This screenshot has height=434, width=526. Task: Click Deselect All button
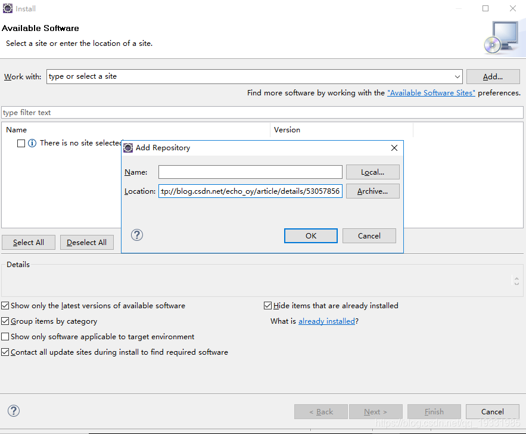(86, 243)
